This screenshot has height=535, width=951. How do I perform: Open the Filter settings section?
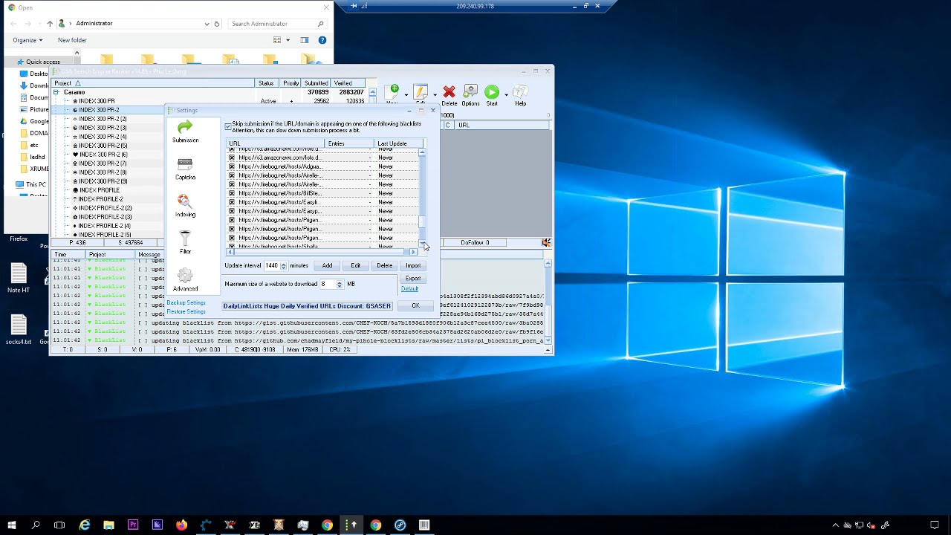185,242
